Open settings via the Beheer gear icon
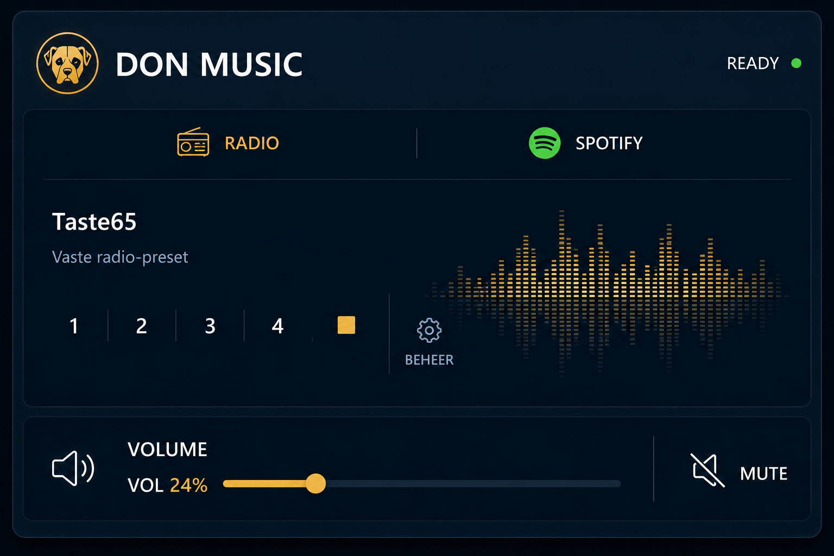 (x=429, y=330)
